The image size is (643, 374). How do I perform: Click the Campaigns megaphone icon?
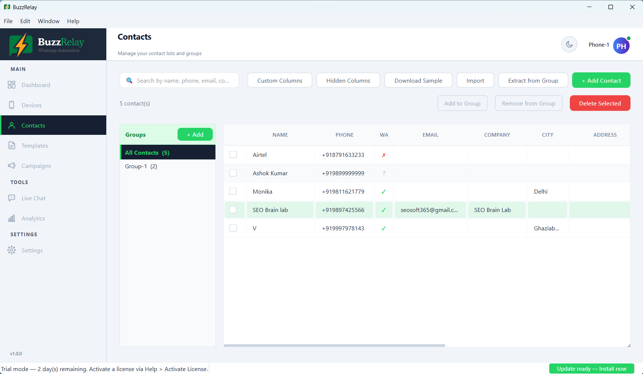(x=12, y=166)
